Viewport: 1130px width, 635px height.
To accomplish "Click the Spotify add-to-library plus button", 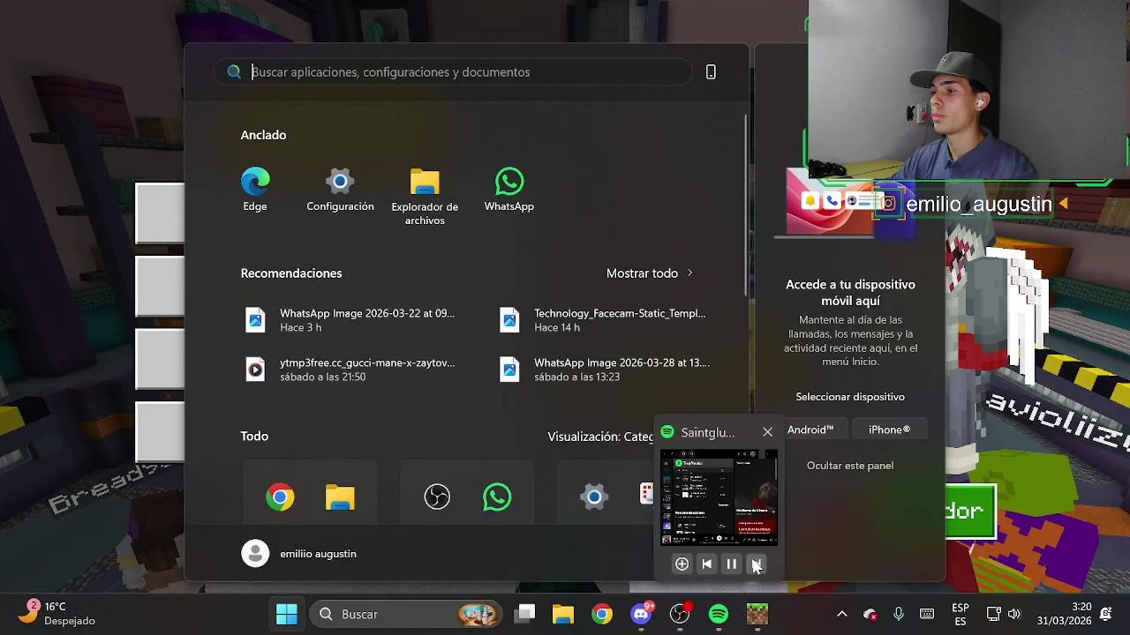I will (682, 564).
